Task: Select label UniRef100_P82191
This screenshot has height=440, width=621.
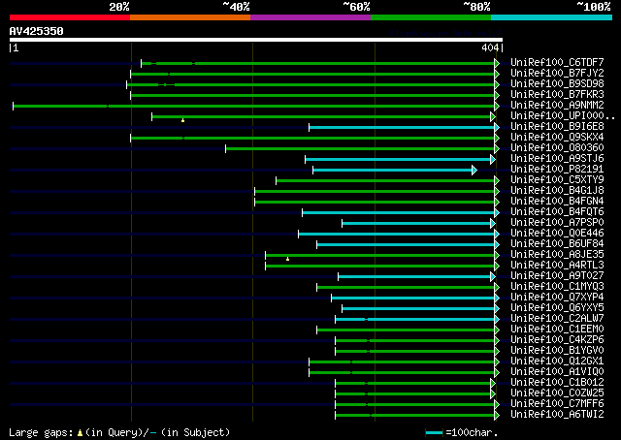Action: pyautogui.click(x=557, y=170)
